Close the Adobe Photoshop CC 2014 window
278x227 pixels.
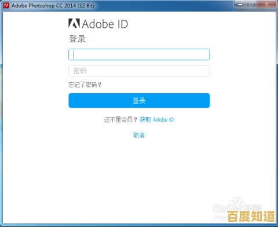pos(266,4)
